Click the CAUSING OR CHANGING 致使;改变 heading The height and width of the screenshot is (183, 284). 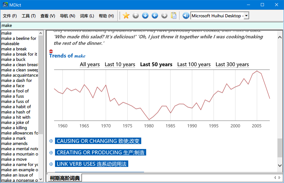tap(98, 141)
